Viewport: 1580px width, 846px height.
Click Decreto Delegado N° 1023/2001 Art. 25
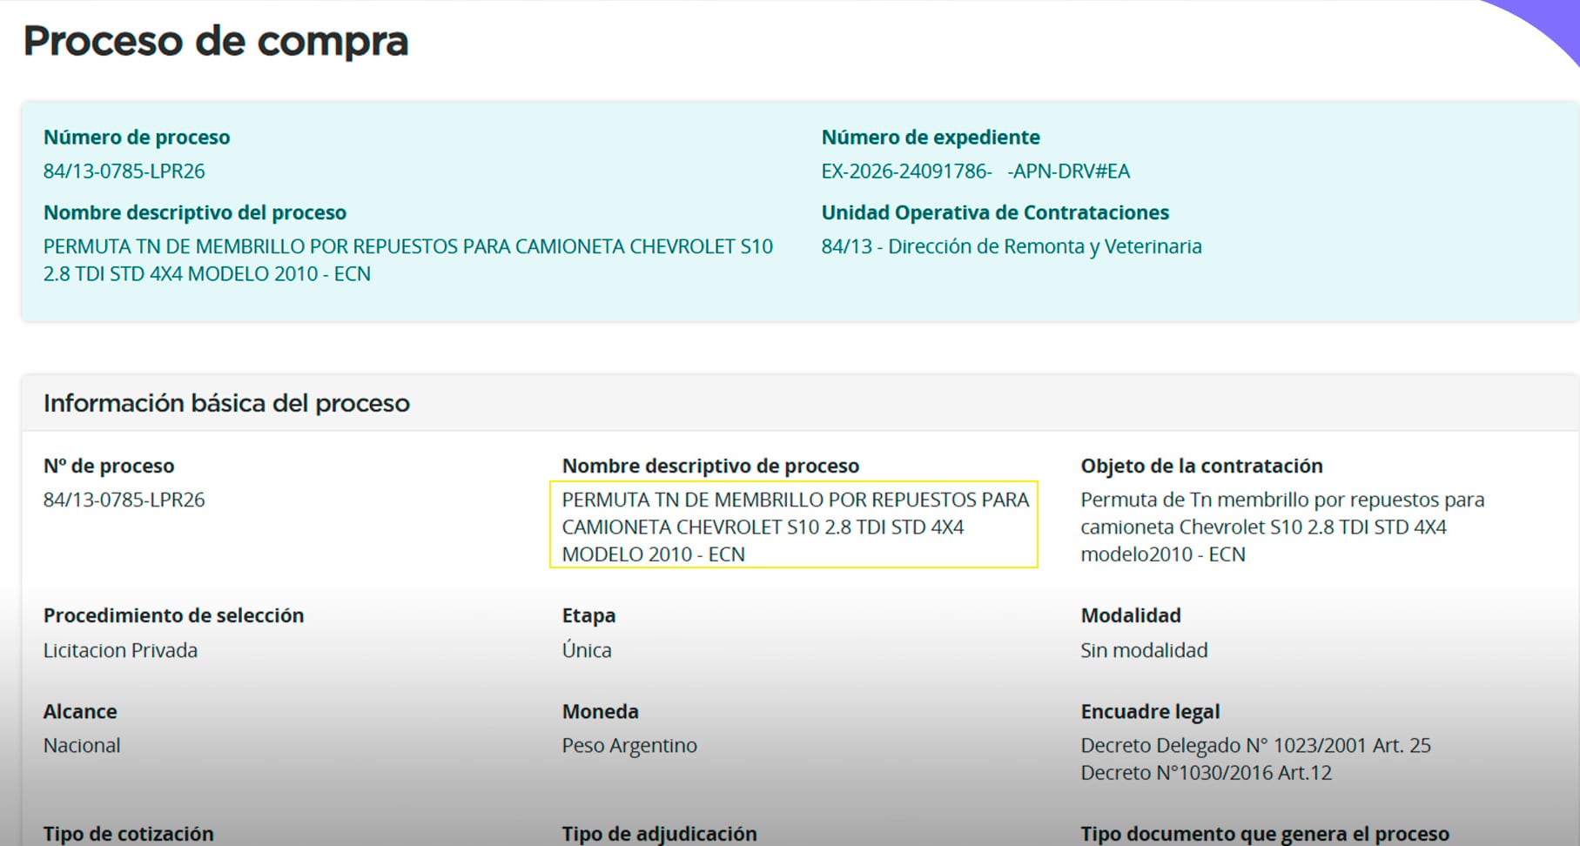[1255, 746]
